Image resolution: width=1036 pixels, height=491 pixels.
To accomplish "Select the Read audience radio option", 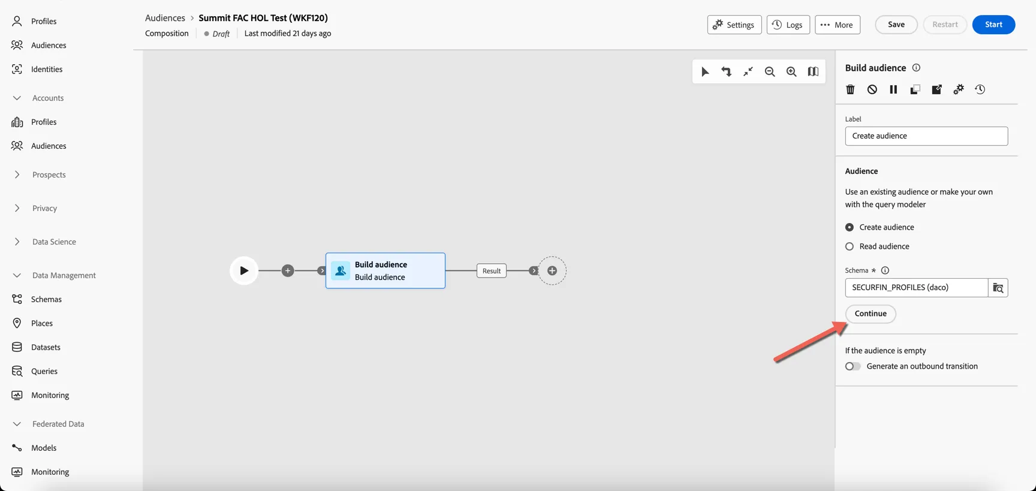I will tap(850, 246).
